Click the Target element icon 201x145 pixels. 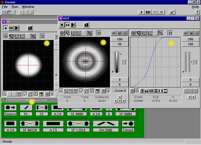coord(128,123)
